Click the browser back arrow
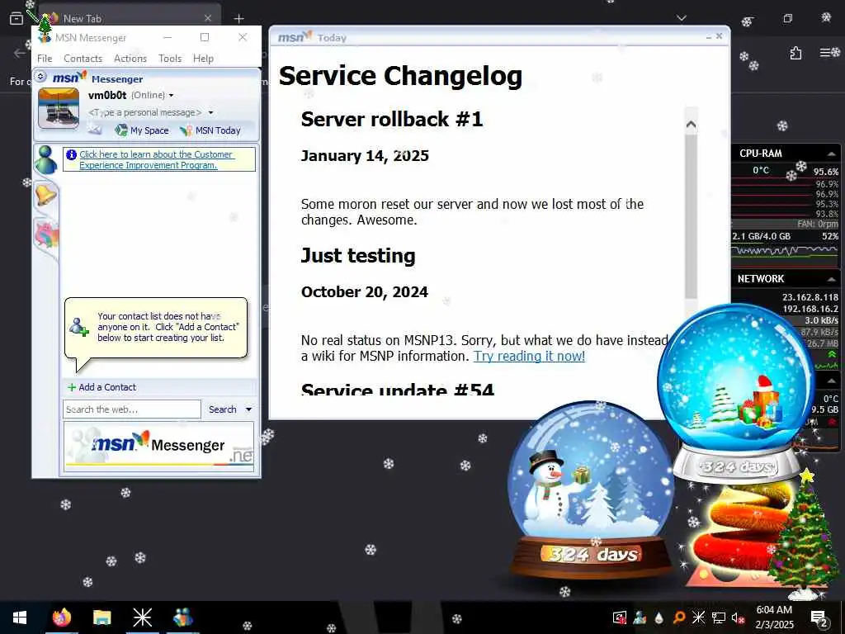Viewport: 845px width, 634px height. click(x=20, y=53)
